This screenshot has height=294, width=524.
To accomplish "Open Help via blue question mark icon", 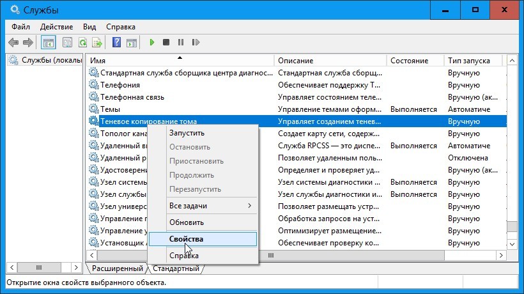I will 116,42.
